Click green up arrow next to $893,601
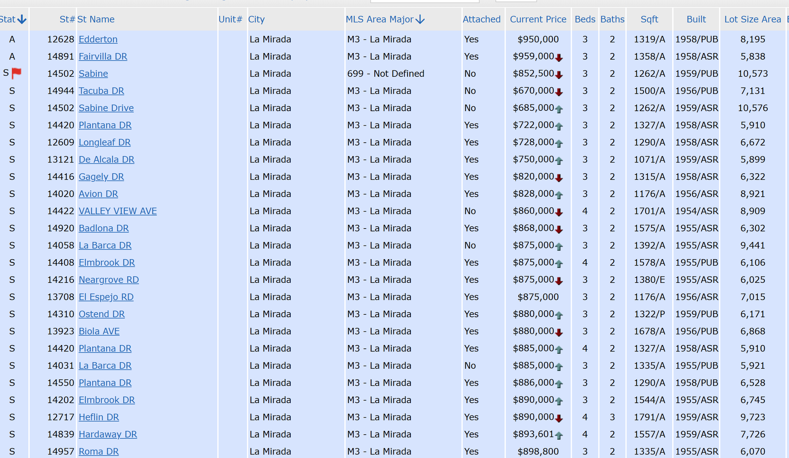 559,436
